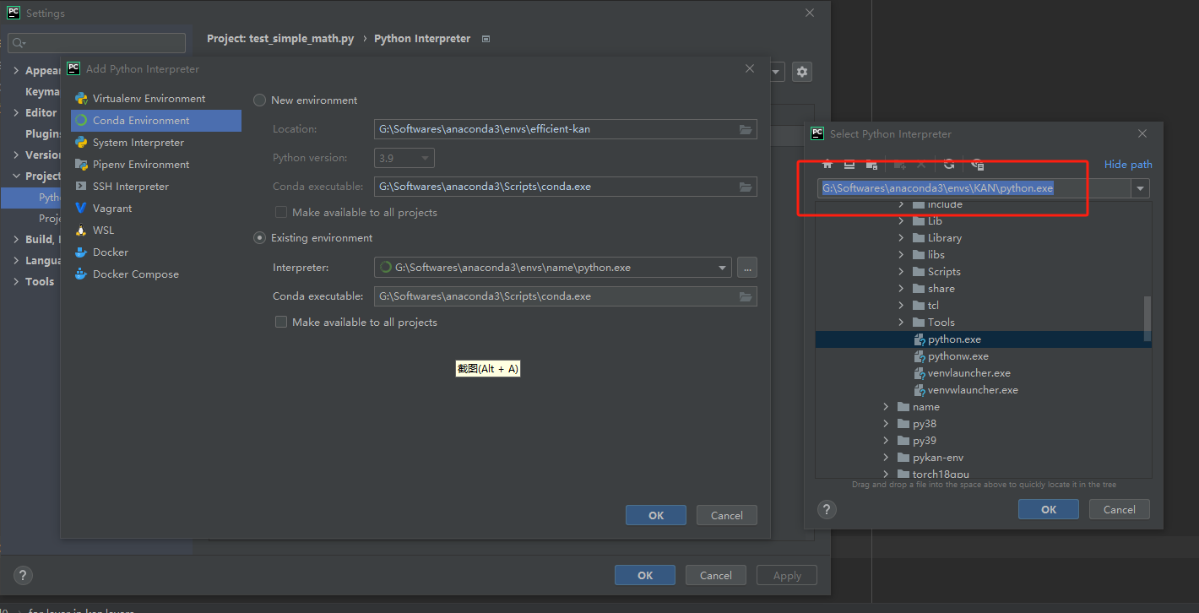
Task: Open help in Select Python Interpreter dialog
Action: point(827,509)
